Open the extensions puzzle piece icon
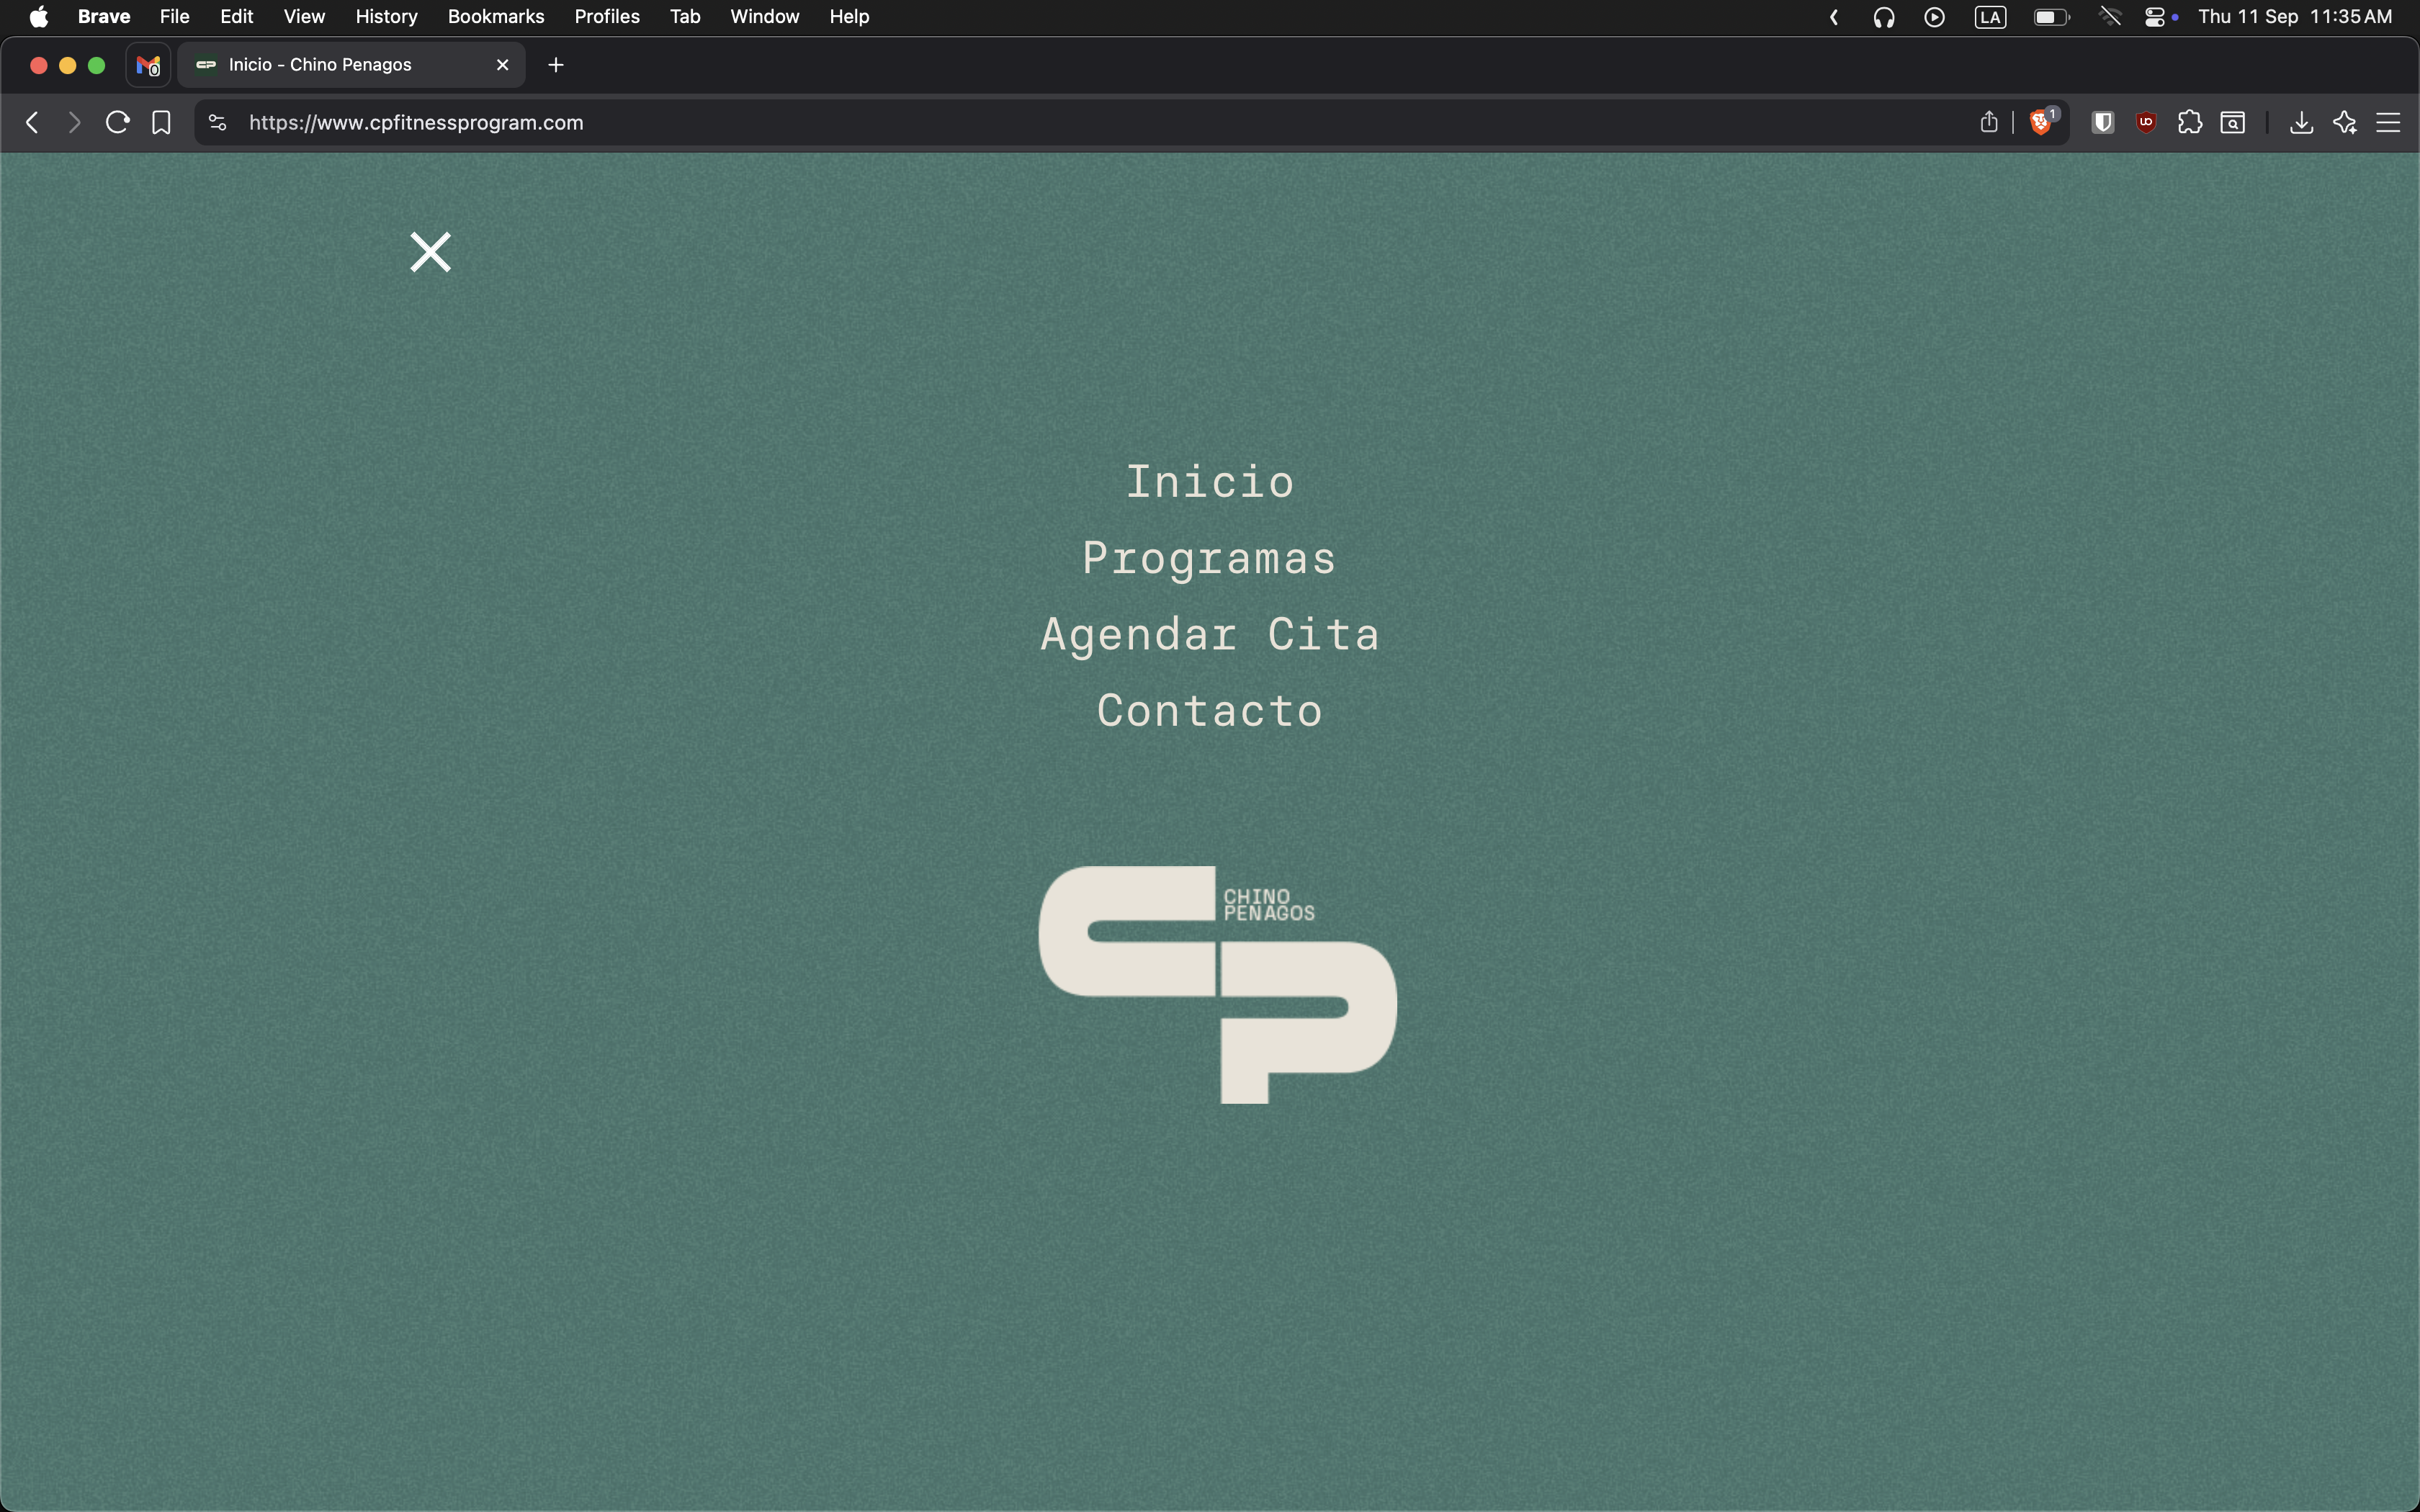The image size is (2420, 1512). (x=2190, y=122)
